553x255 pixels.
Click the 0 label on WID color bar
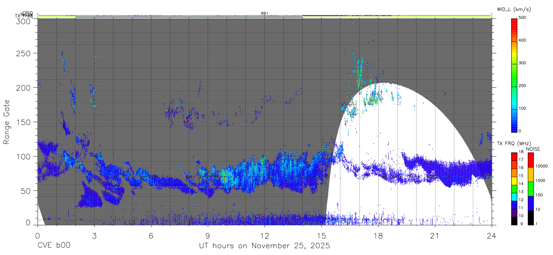coord(520,131)
